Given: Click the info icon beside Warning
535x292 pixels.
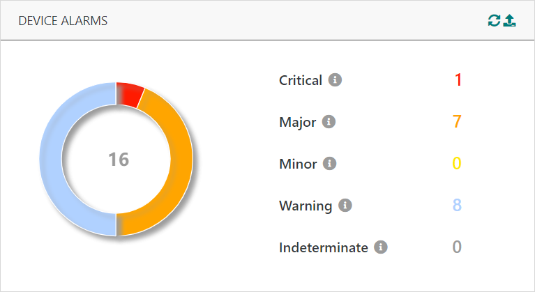Looking at the screenshot, I should click(345, 206).
